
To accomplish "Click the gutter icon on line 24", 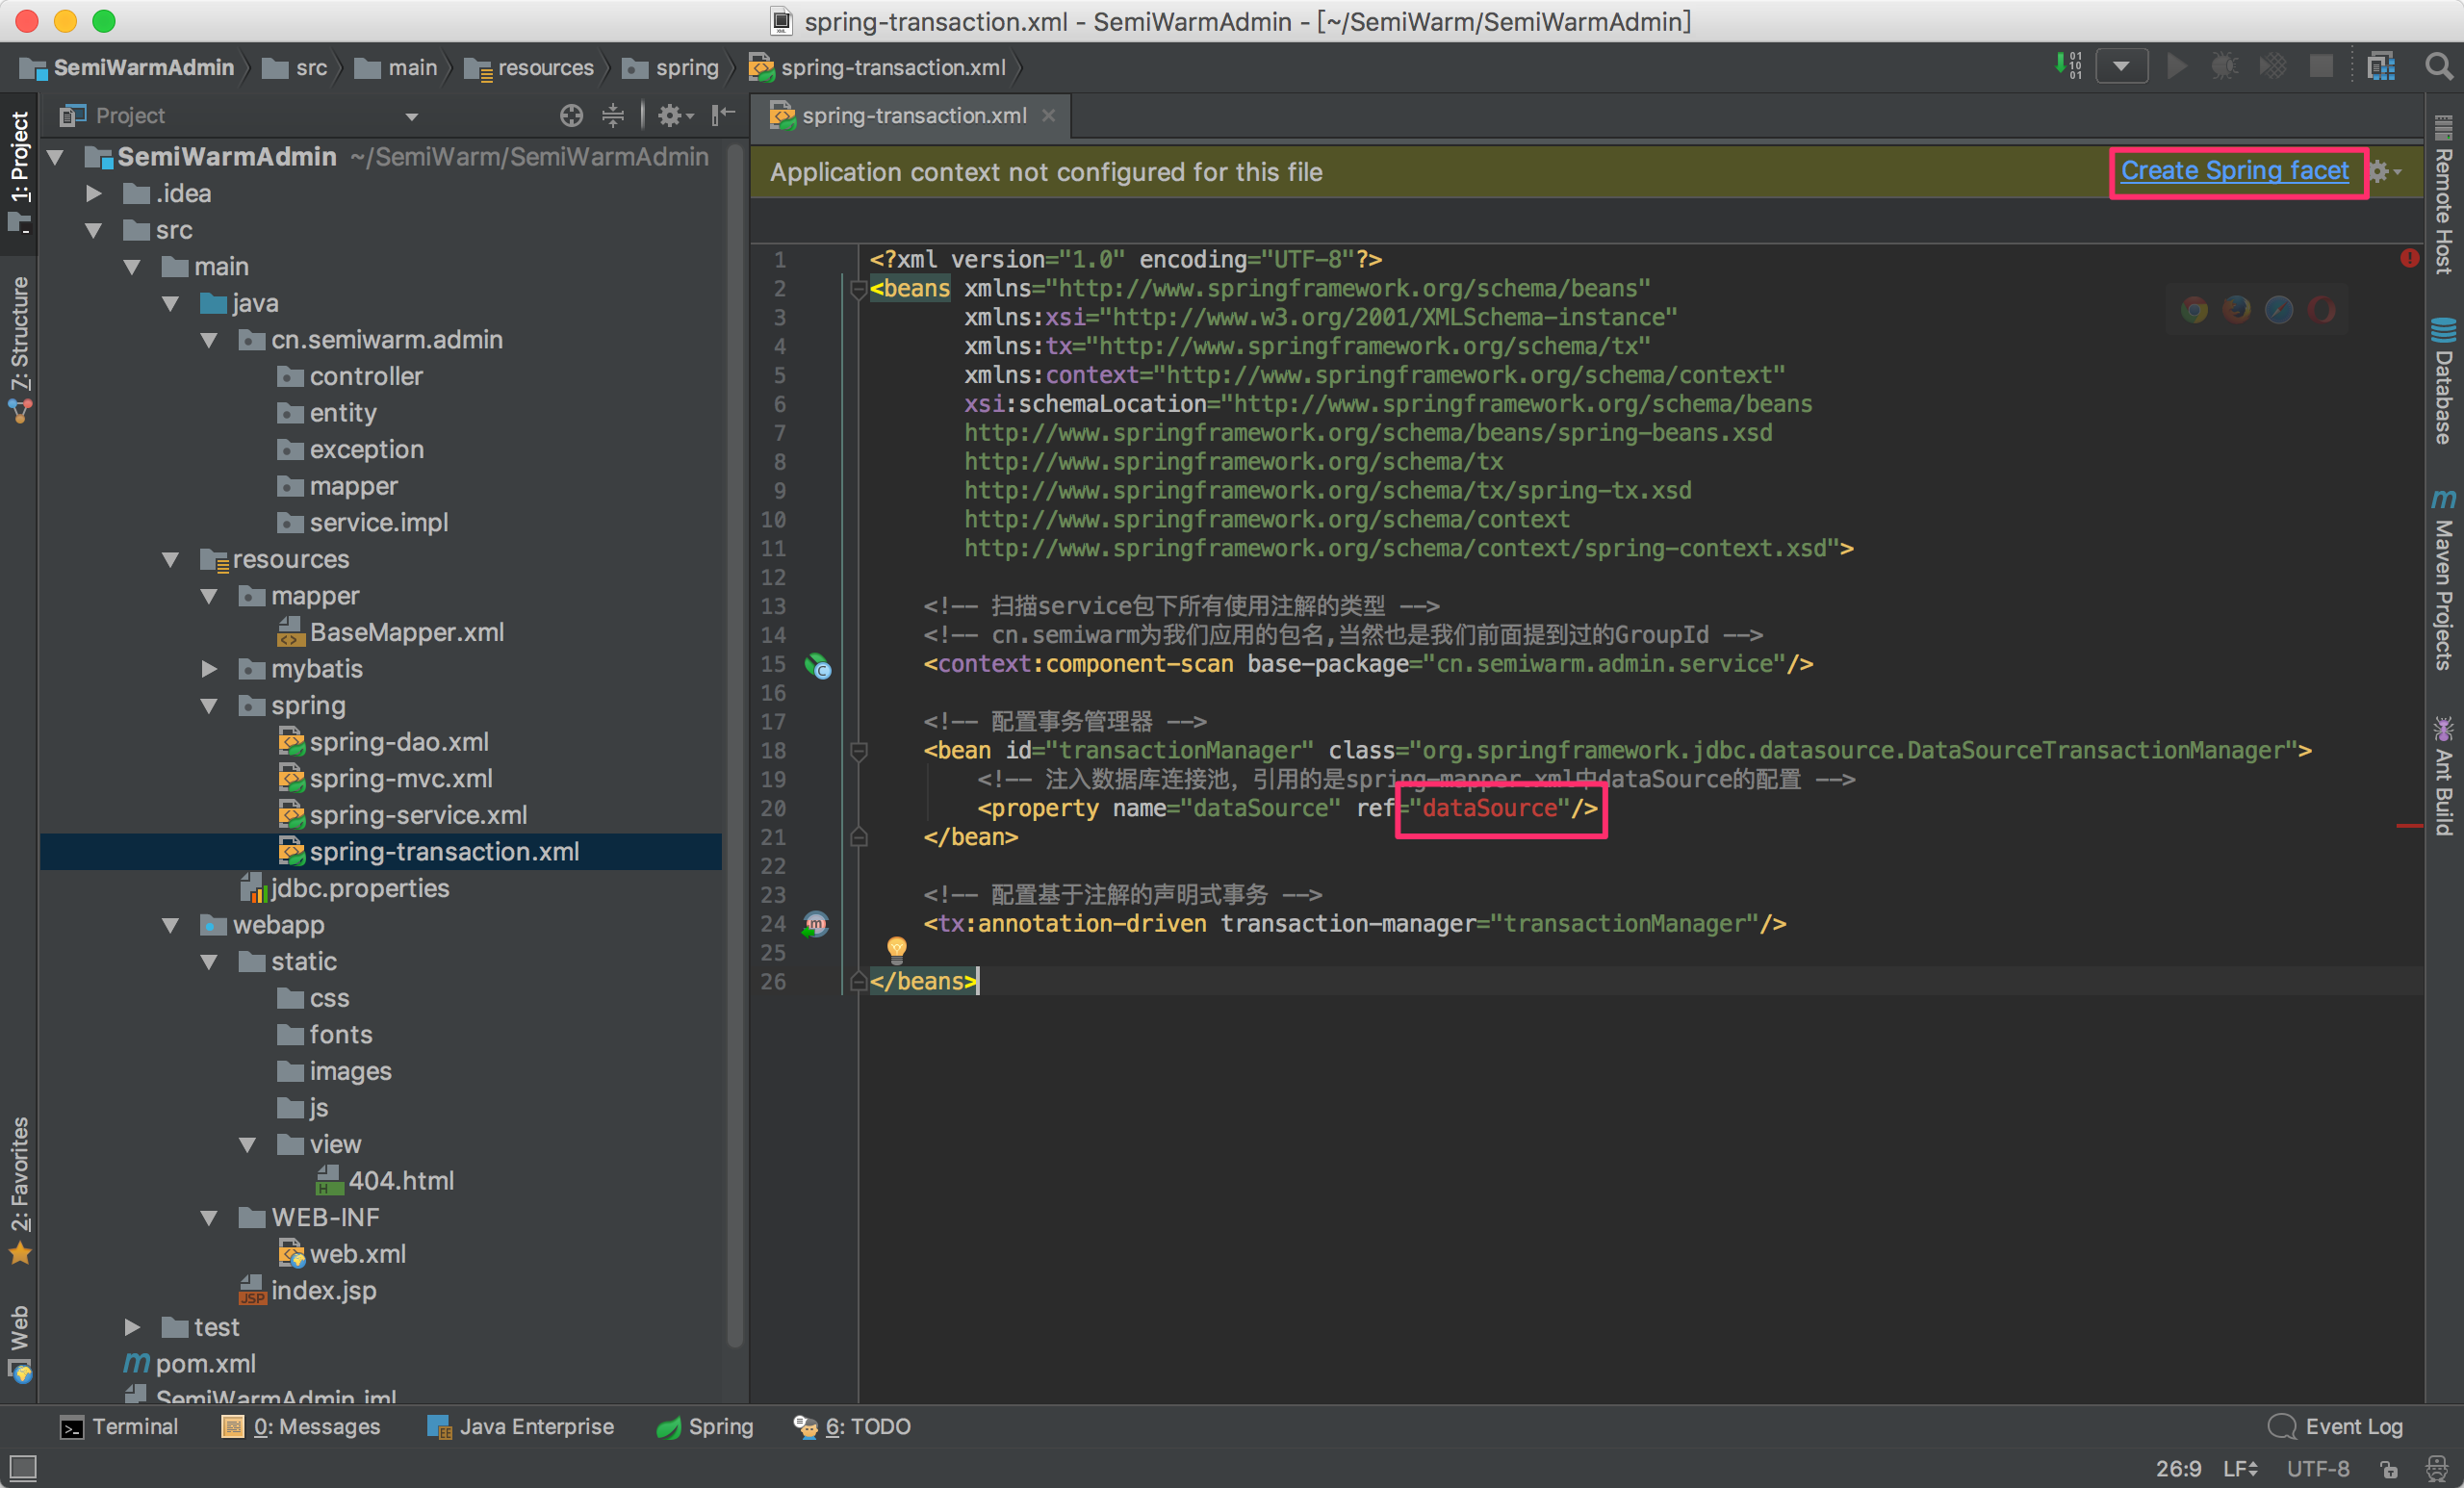I will [816, 924].
